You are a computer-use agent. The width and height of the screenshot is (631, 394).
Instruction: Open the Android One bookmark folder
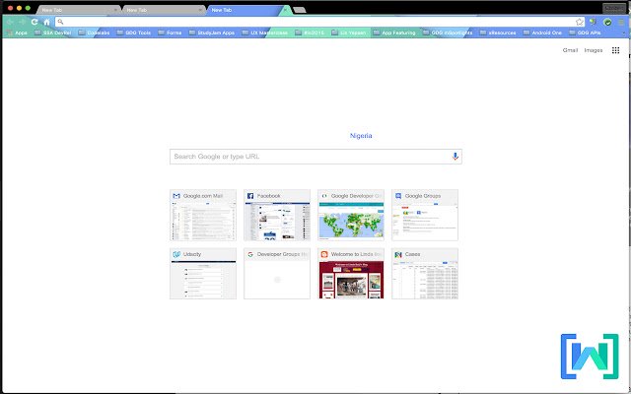coord(542,33)
